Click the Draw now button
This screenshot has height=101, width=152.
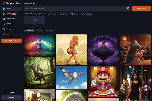coord(141,8)
